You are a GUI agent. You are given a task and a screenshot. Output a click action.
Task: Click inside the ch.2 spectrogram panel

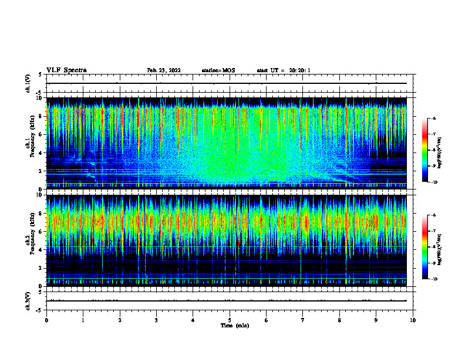tap(226, 241)
